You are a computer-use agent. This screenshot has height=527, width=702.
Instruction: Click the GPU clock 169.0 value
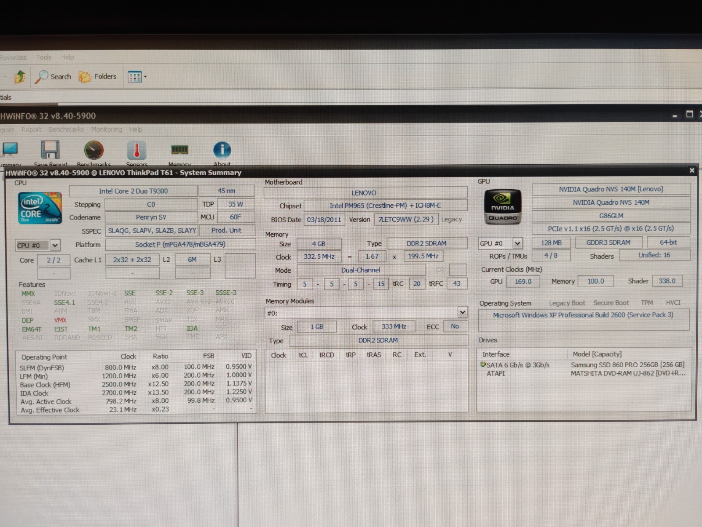[523, 282]
